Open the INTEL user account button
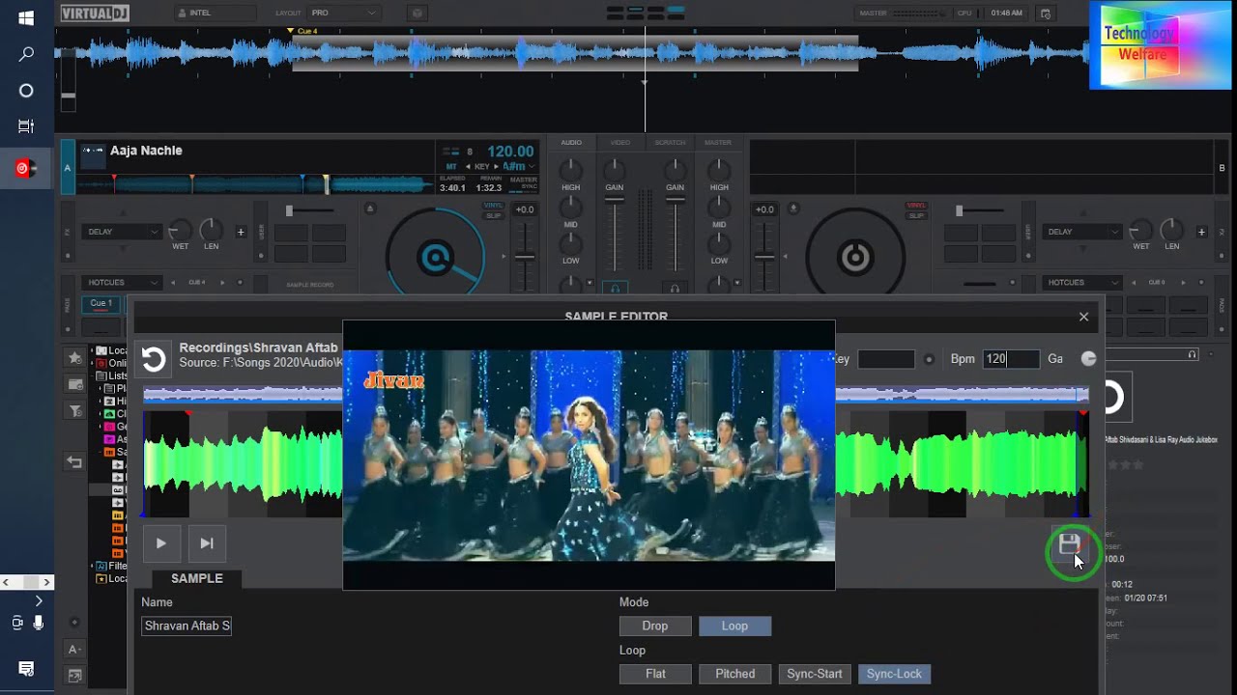This screenshot has height=695, width=1237. click(x=216, y=13)
